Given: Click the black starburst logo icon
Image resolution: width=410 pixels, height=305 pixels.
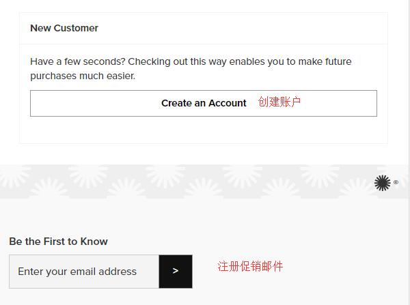Looking at the screenshot, I should click(x=382, y=183).
